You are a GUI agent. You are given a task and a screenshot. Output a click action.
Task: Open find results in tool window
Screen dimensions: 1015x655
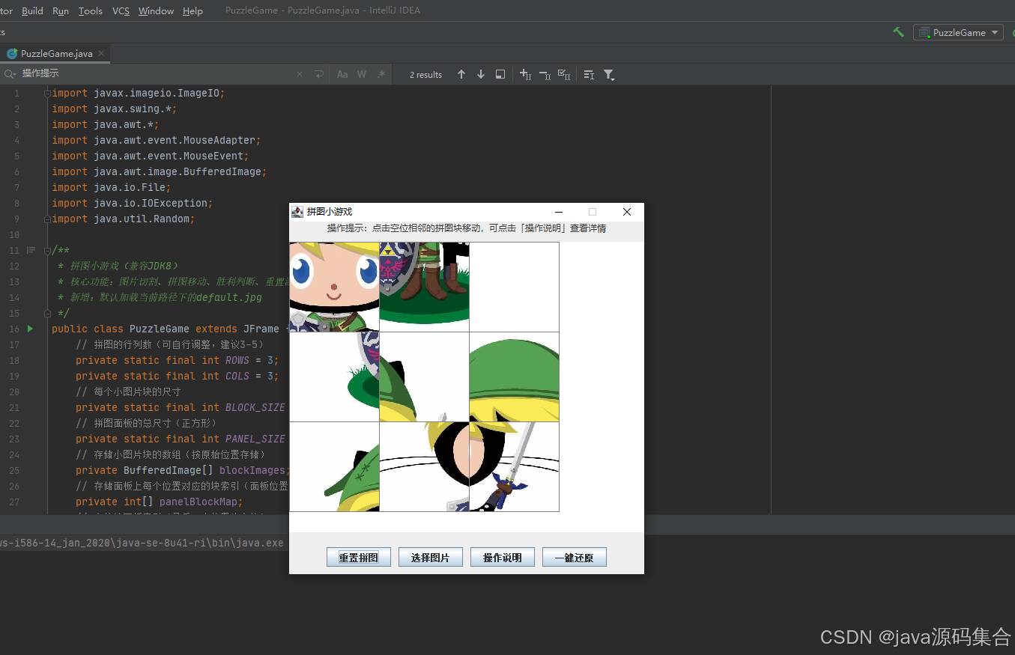(x=589, y=74)
